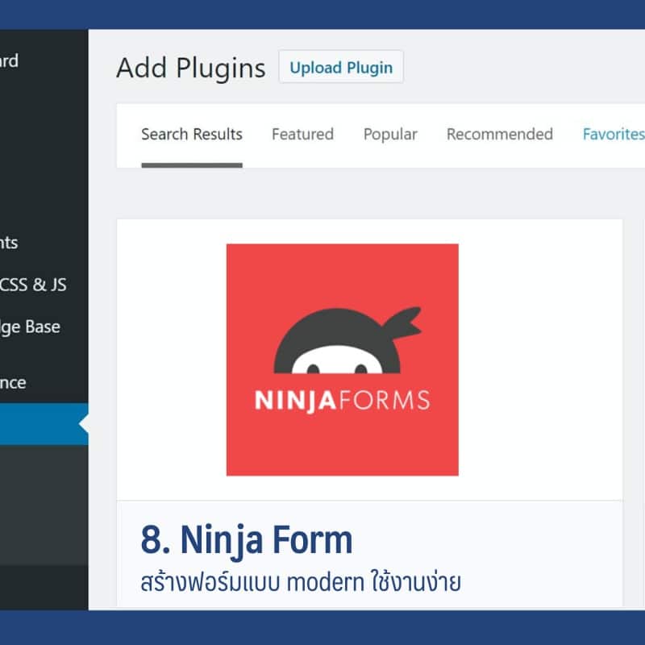Switch to the Search Results tab
Image resolution: width=645 pixels, height=645 pixels.
(x=191, y=135)
